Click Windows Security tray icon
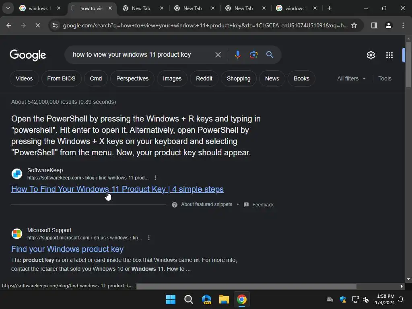Screen dimensions: 412x309 pos(343,299)
